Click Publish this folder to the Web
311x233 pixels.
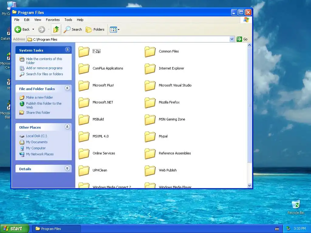[44, 105]
